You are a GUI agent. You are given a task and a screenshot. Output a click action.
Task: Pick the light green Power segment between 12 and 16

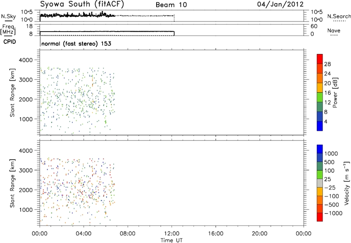[320, 97]
